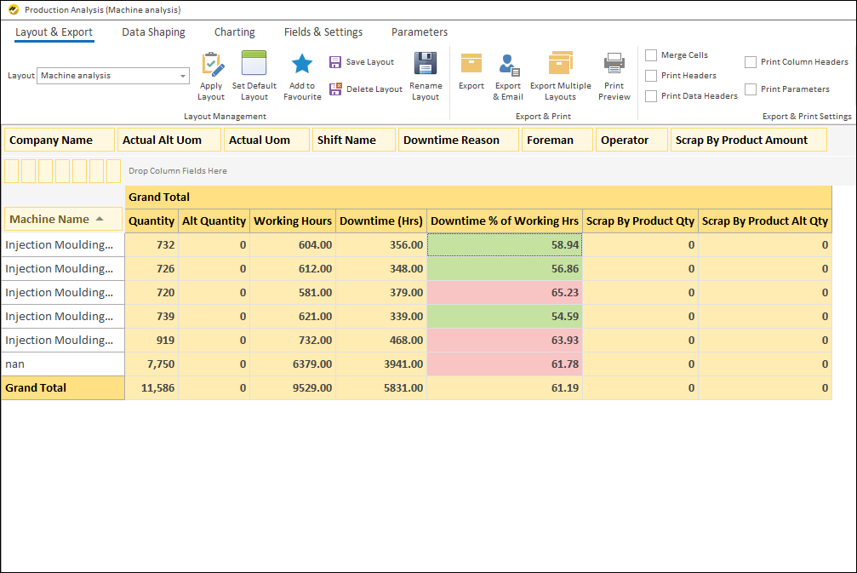Click the Export & Email icon
The width and height of the screenshot is (857, 573).
(x=508, y=65)
